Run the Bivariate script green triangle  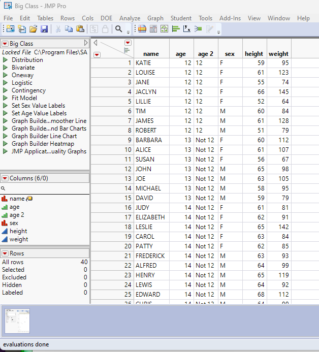pyautogui.click(x=5, y=68)
